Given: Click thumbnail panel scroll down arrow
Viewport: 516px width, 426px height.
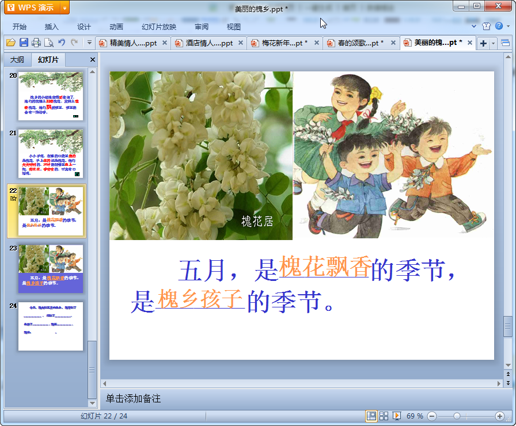Looking at the screenshot, I should pyautogui.click(x=93, y=403).
